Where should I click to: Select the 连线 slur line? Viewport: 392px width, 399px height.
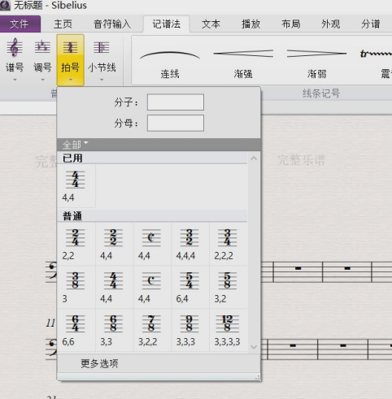click(170, 60)
